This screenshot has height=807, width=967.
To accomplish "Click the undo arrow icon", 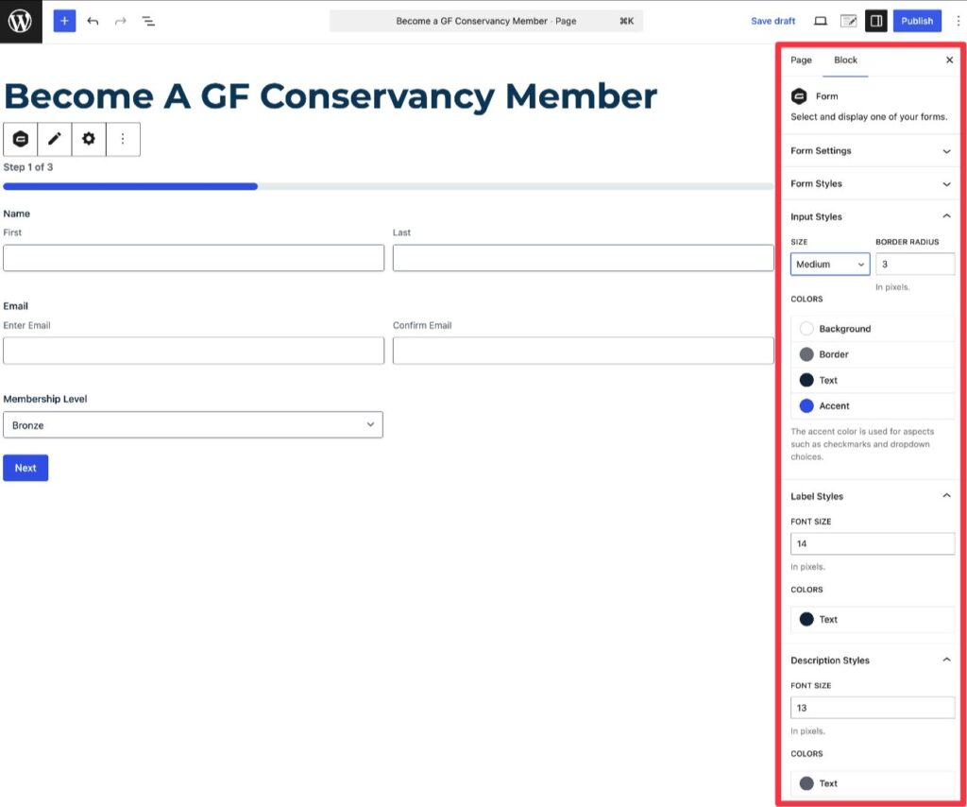I will 93,21.
